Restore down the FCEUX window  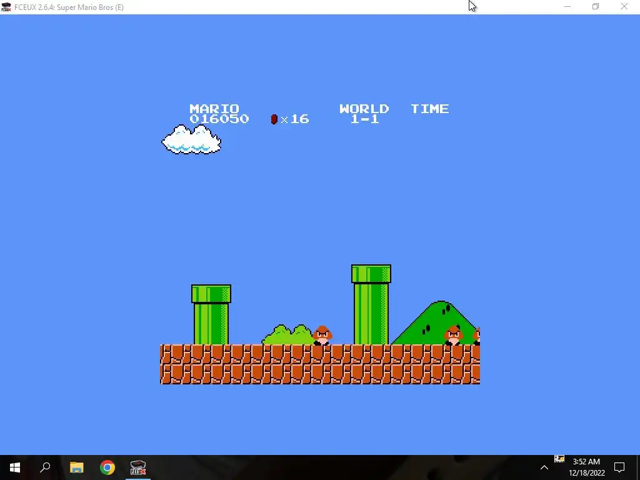(x=596, y=6)
